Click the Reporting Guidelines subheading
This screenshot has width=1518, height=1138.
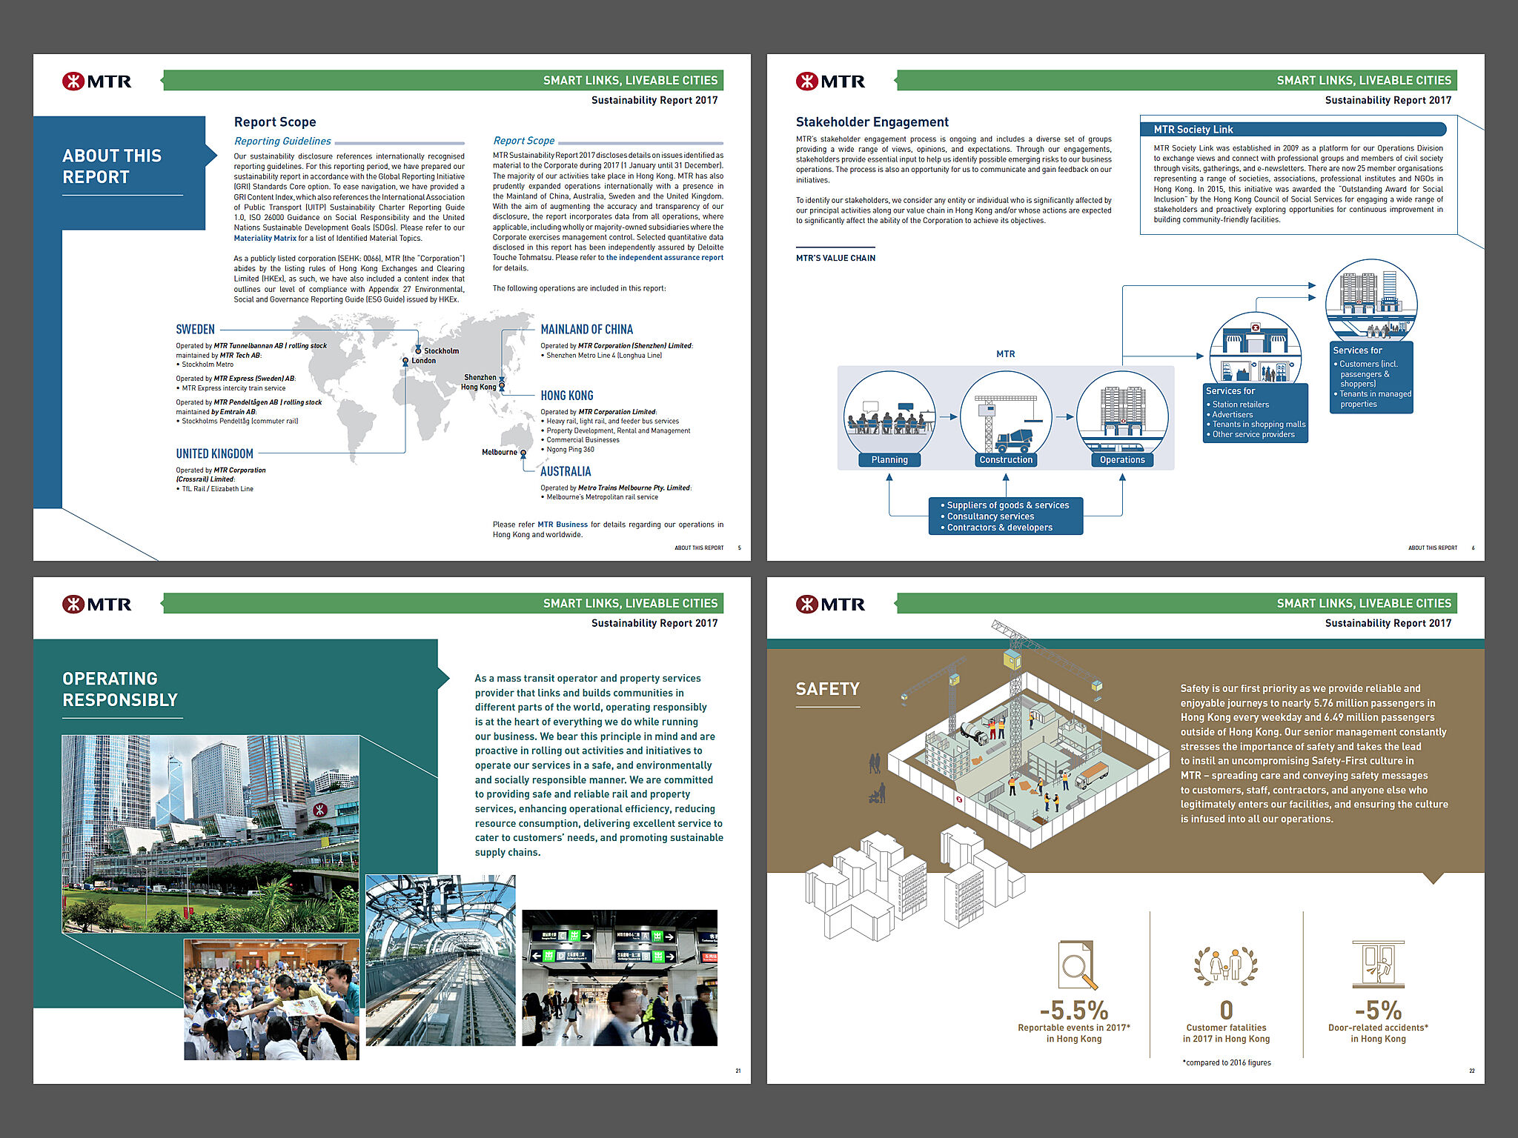(282, 142)
